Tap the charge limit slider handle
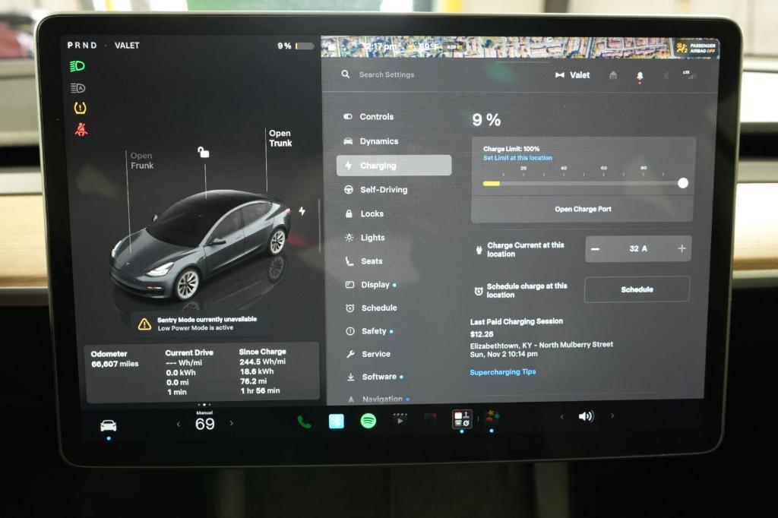Screen dimensions: 778x518 (x=683, y=183)
